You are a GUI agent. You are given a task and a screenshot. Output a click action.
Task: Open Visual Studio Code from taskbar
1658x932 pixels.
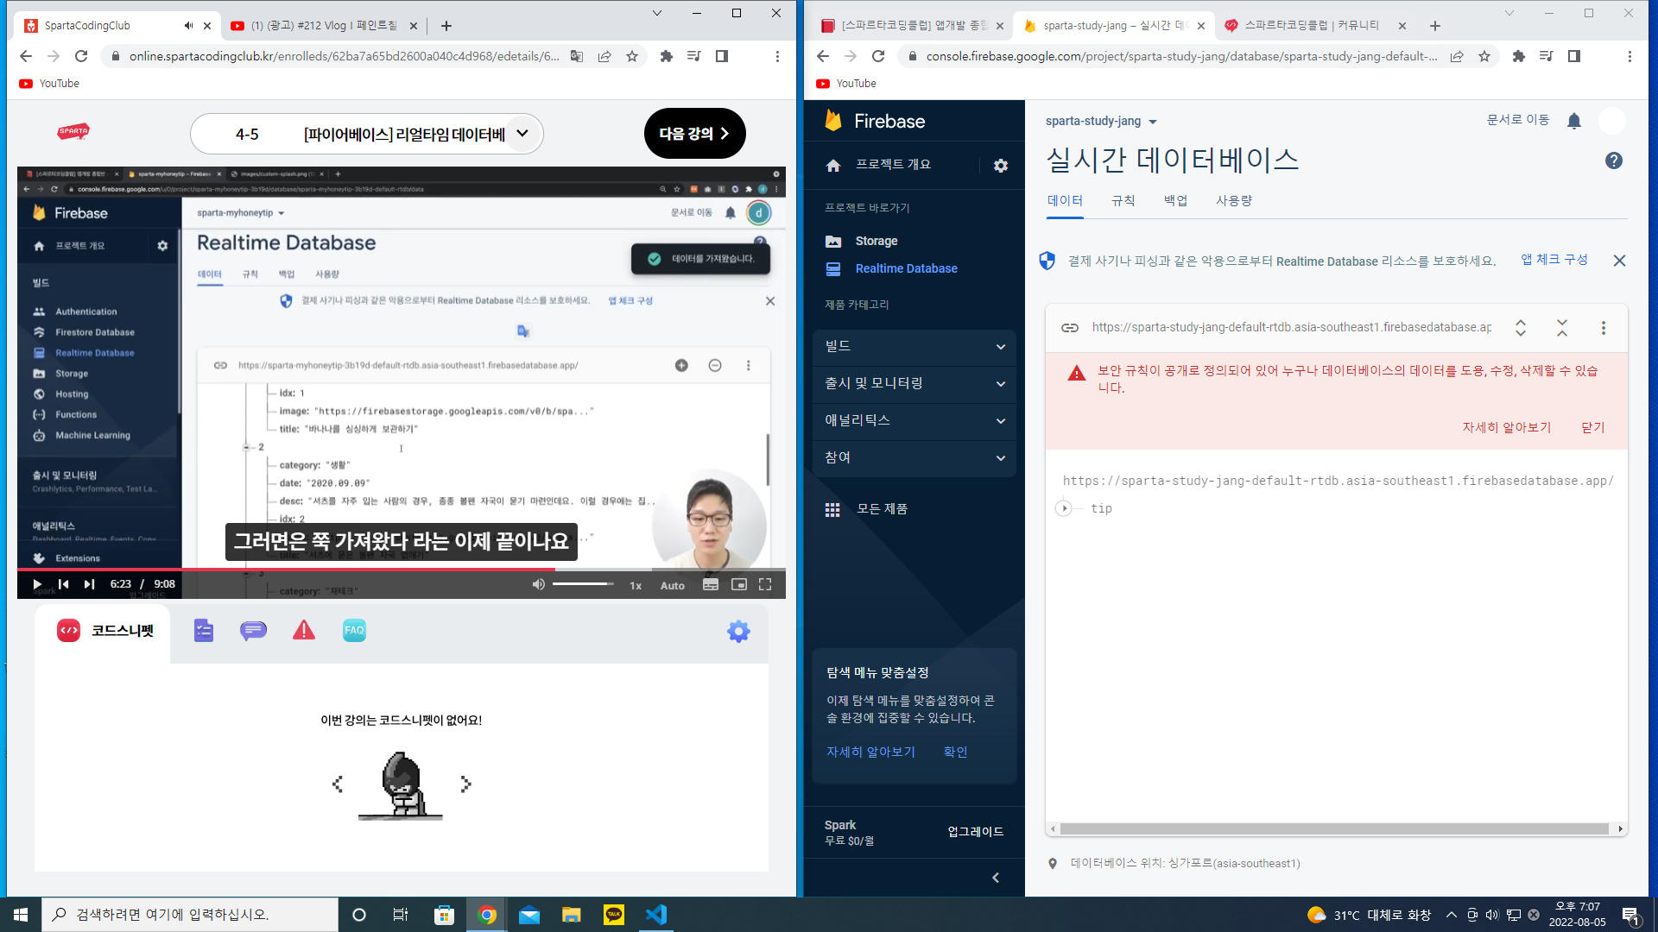point(656,915)
